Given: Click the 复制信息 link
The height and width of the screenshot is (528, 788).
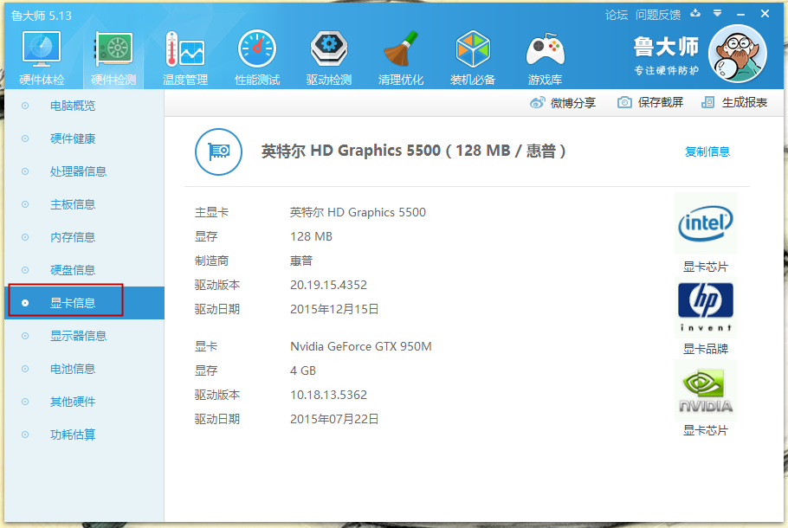Looking at the screenshot, I should pos(707,151).
